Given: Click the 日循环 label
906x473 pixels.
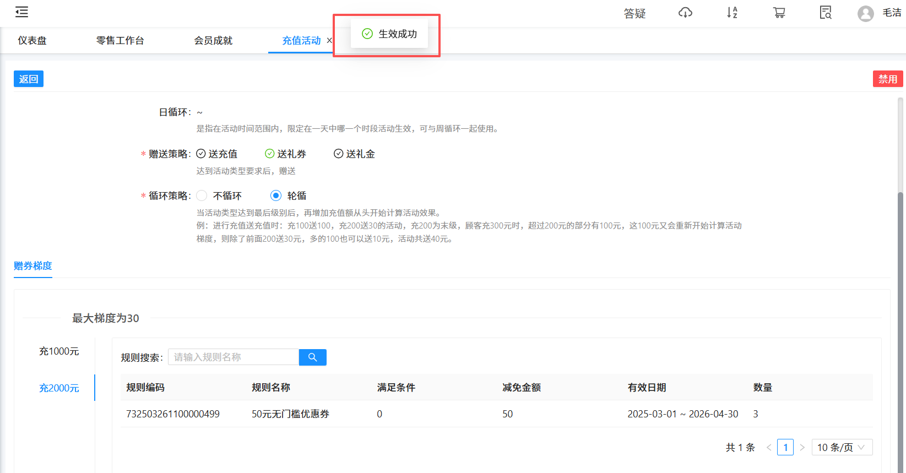Looking at the screenshot, I should click(x=175, y=112).
